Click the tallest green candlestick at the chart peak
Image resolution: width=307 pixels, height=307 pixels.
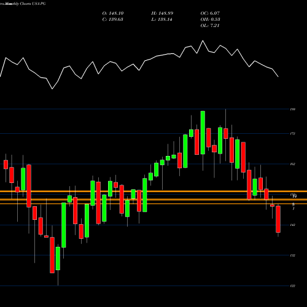point(203,133)
